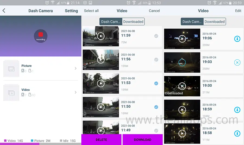Open Setting in the Dash Camera header

[x=71, y=11]
